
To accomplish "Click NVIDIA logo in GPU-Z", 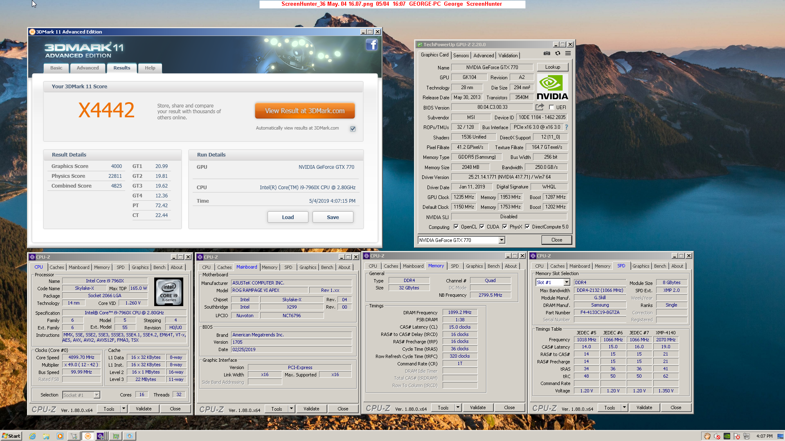I will click(552, 87).
